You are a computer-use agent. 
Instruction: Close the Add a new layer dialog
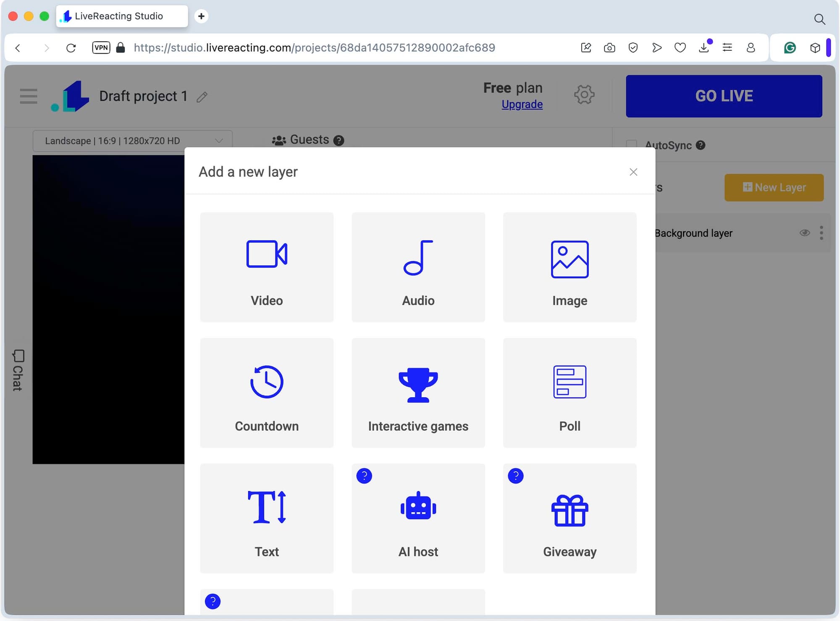[x=633, y=172]
